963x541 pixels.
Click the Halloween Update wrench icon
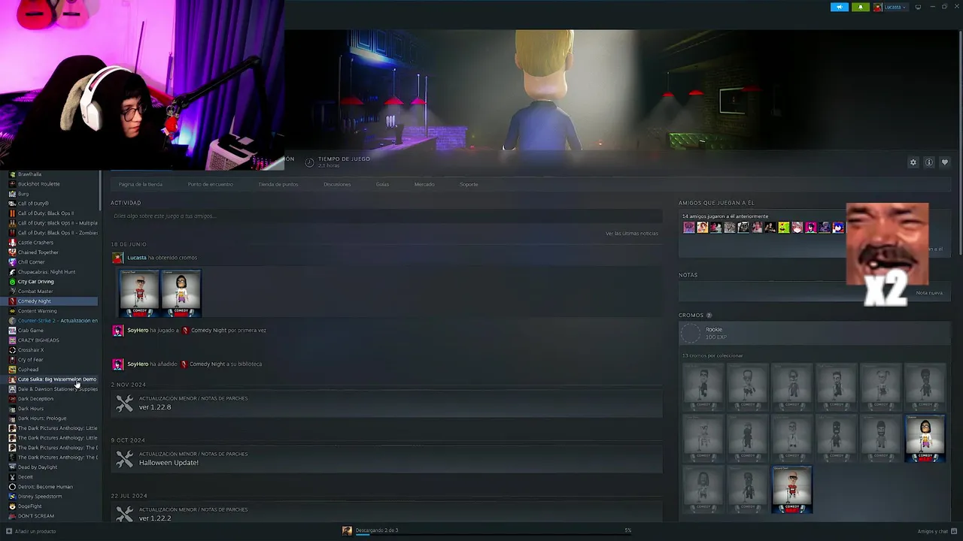[x=124, y=459]
